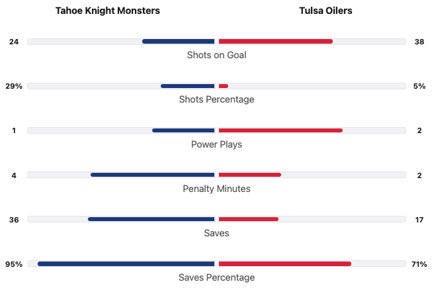Select the Shots on Goal label

216,55
